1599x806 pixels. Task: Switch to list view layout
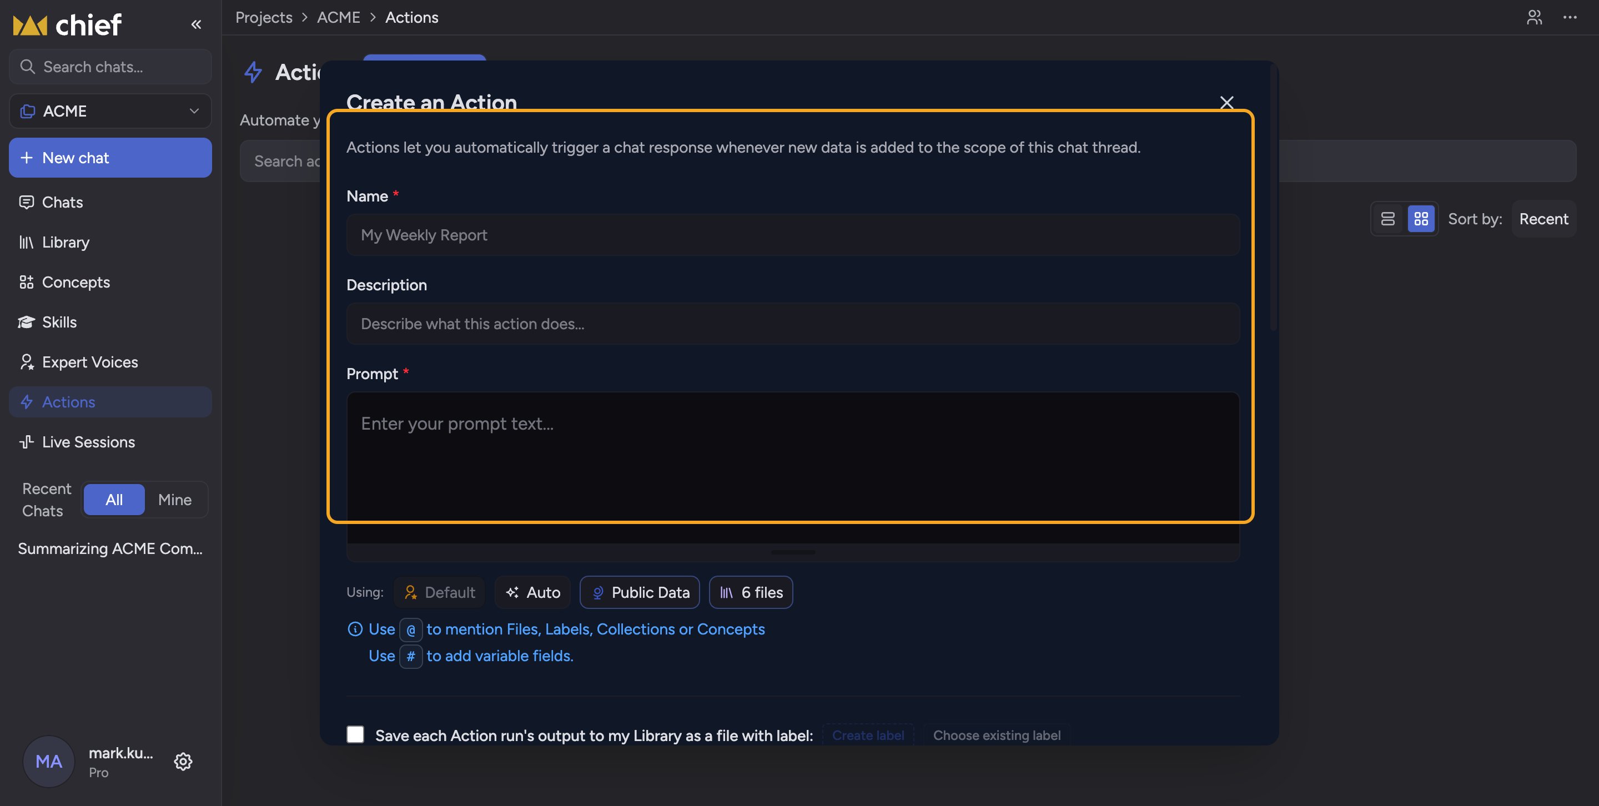click(x=1388, y=219)
